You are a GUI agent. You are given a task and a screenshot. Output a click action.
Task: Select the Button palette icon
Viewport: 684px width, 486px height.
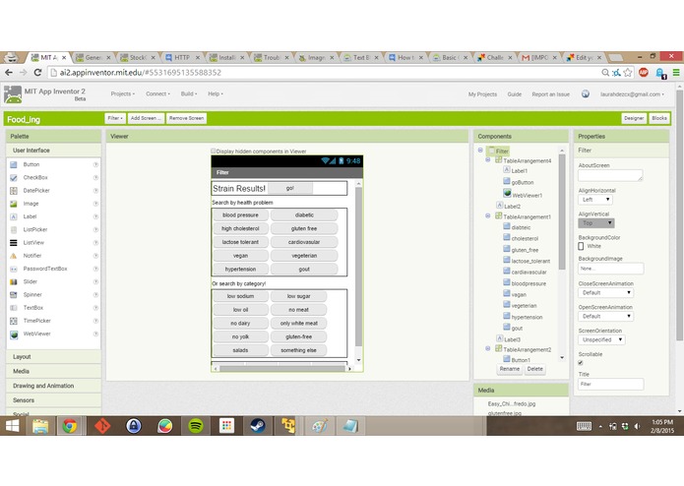pyautogui.click(x=14, y=164)
